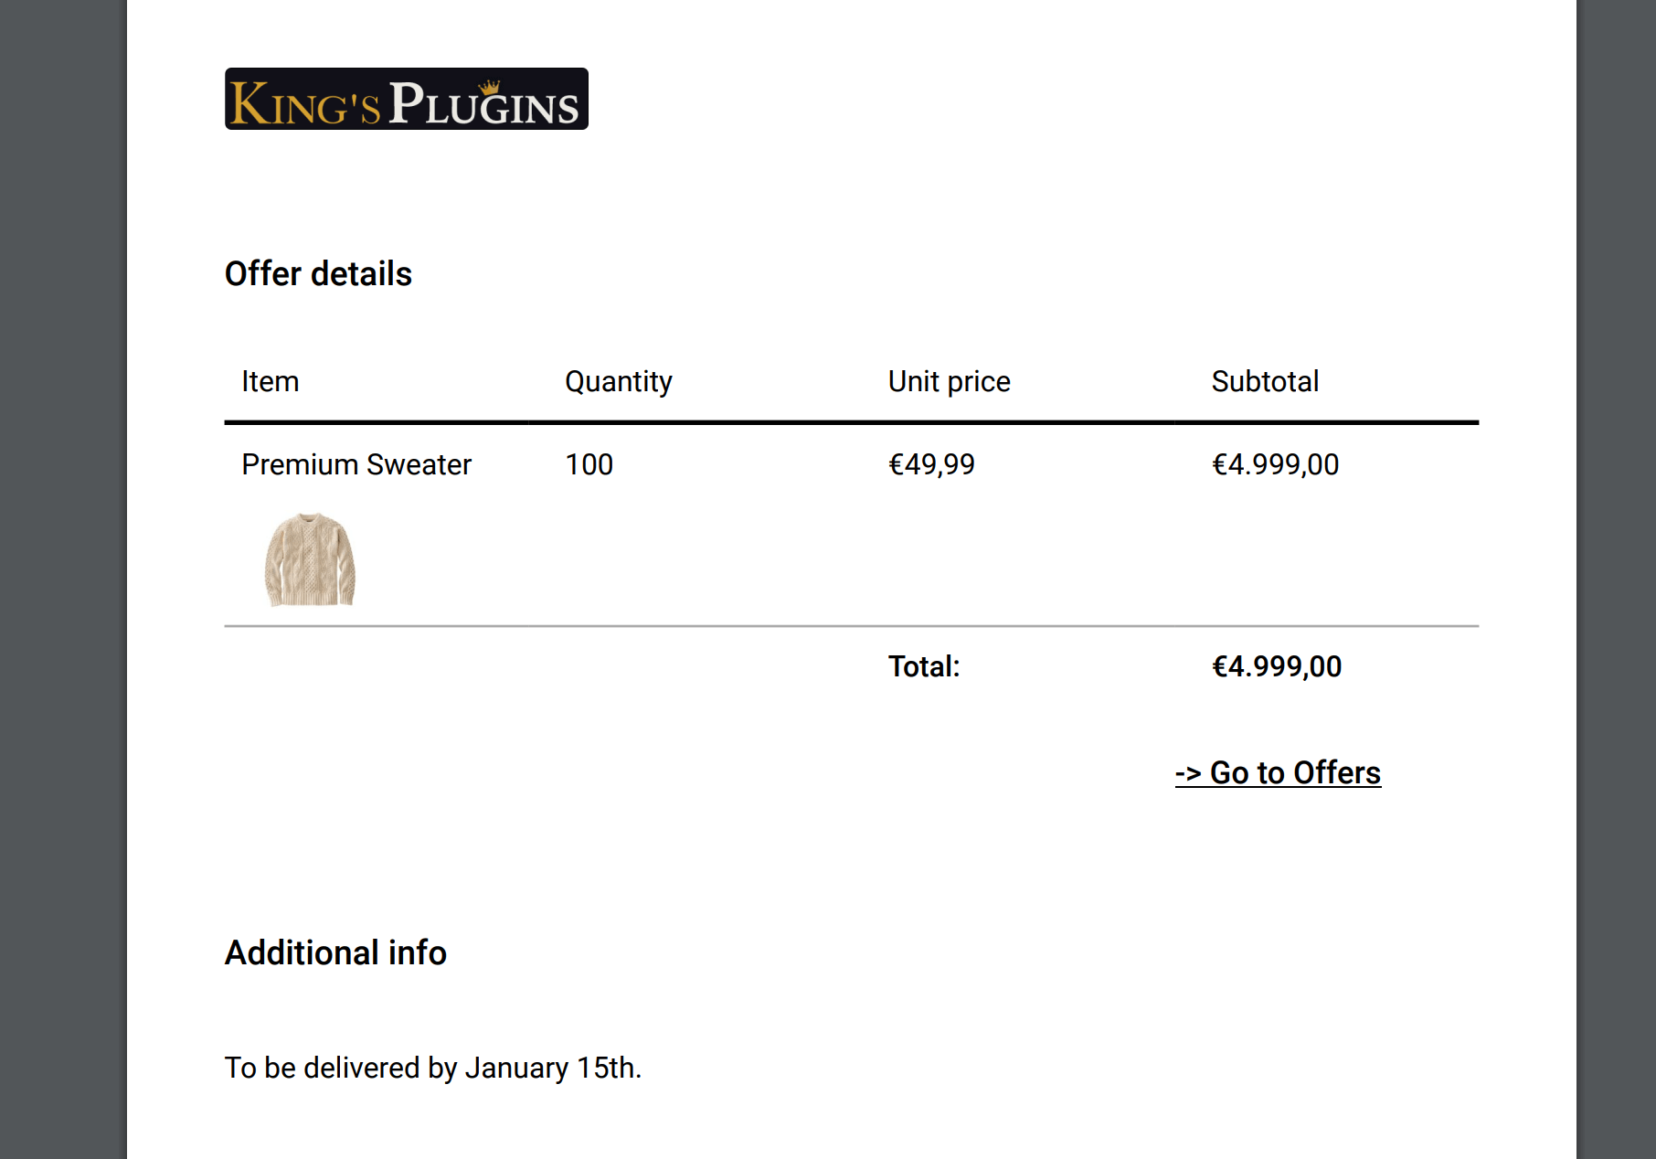The height and width of the screenshot is (1159, 1656).
Task: Click the Additional info heading
Action: coord(335,953)
